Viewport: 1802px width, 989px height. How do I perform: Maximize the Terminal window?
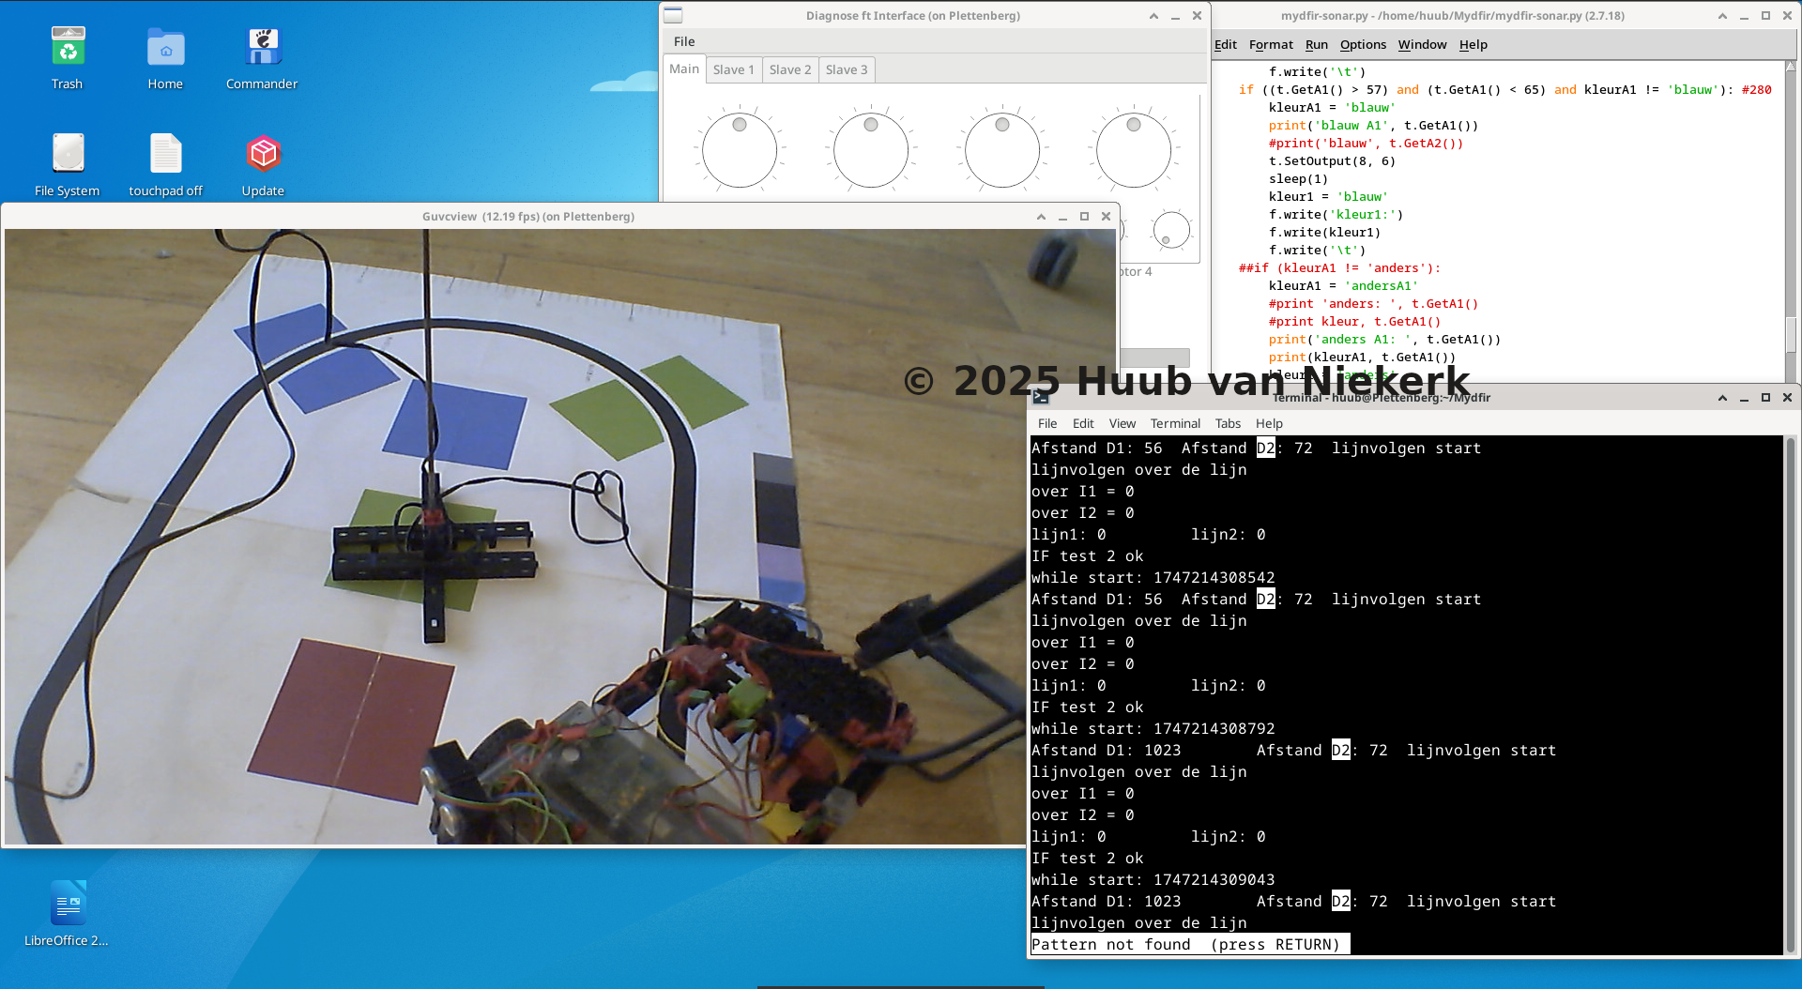click(x=1765, y=398)
